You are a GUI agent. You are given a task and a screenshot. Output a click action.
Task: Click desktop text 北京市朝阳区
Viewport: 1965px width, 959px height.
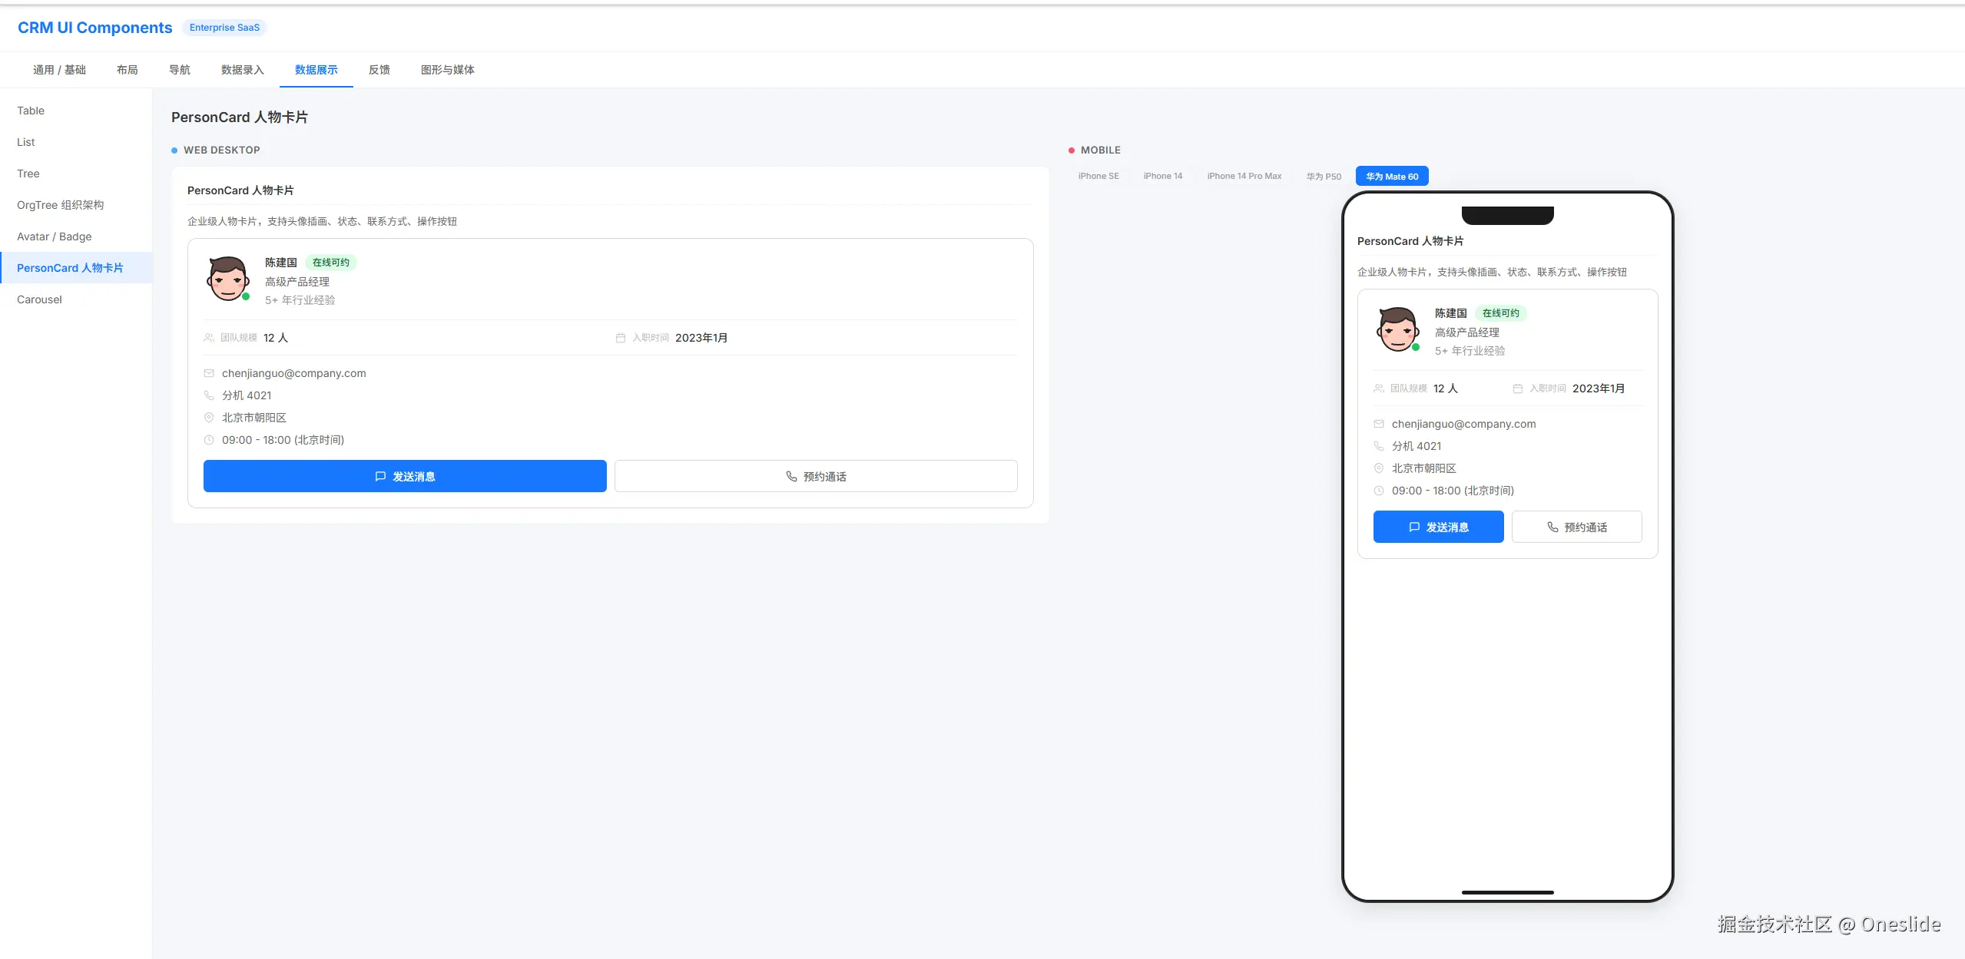[x=254, y=418]
